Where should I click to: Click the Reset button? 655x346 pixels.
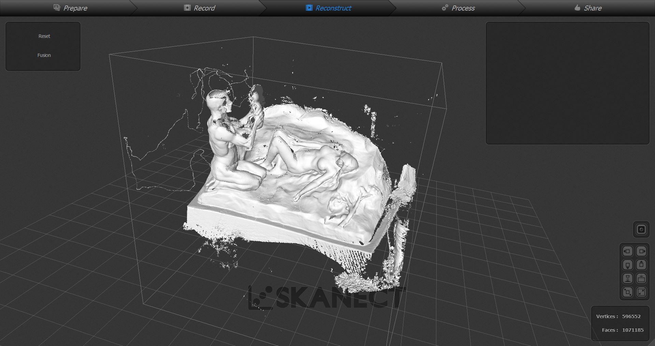pos(44,36)
